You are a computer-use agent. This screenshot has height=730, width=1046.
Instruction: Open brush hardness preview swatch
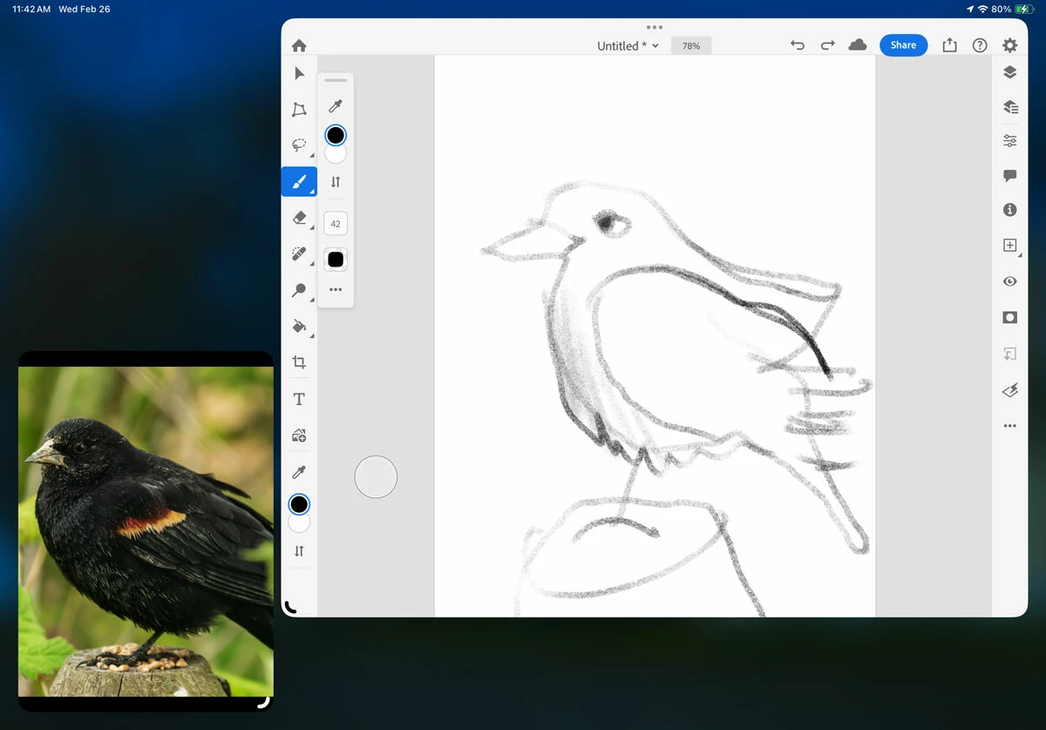click(336, 260)
